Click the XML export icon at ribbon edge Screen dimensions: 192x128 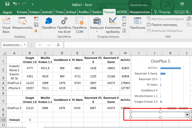coord(189,25)
